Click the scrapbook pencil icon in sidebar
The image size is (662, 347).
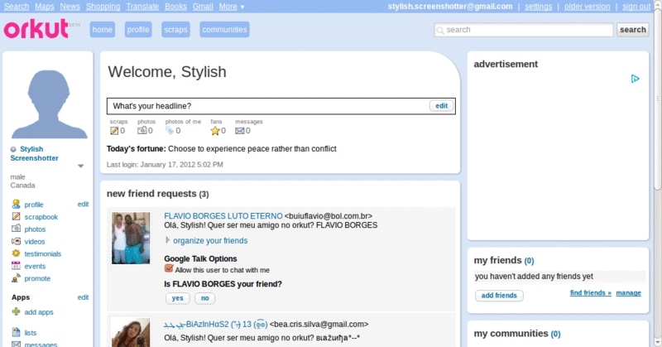click(x=16, y=216)
